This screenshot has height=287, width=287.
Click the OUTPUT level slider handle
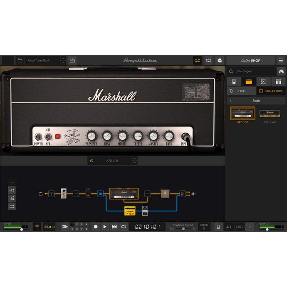click(x=267, y=229)
